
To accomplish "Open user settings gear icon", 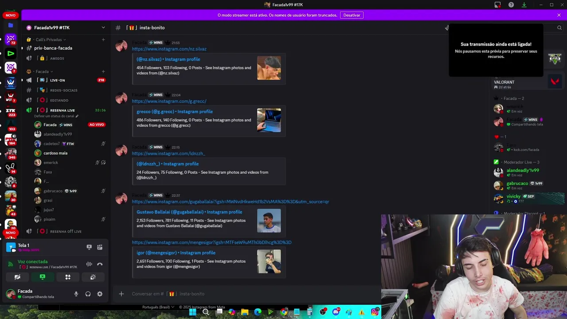I will pyautogui.click(x=100, y=294).
